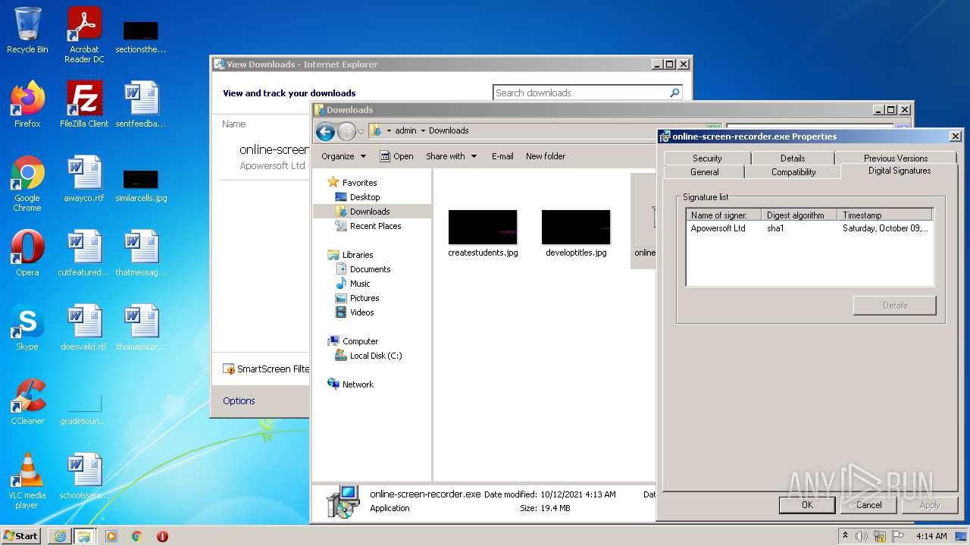Expand the admin breadcrumb arrow
This screenshot has width=970, height=546.
pos(423,130)
